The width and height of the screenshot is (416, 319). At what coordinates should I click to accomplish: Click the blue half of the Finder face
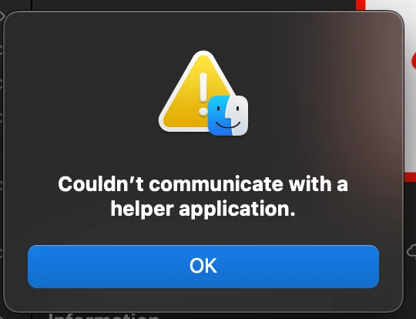point(218,116)
